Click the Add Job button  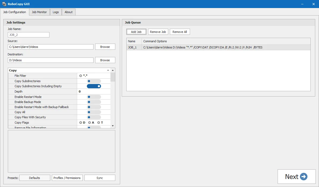pyautogui.click(x=136, y=32)
